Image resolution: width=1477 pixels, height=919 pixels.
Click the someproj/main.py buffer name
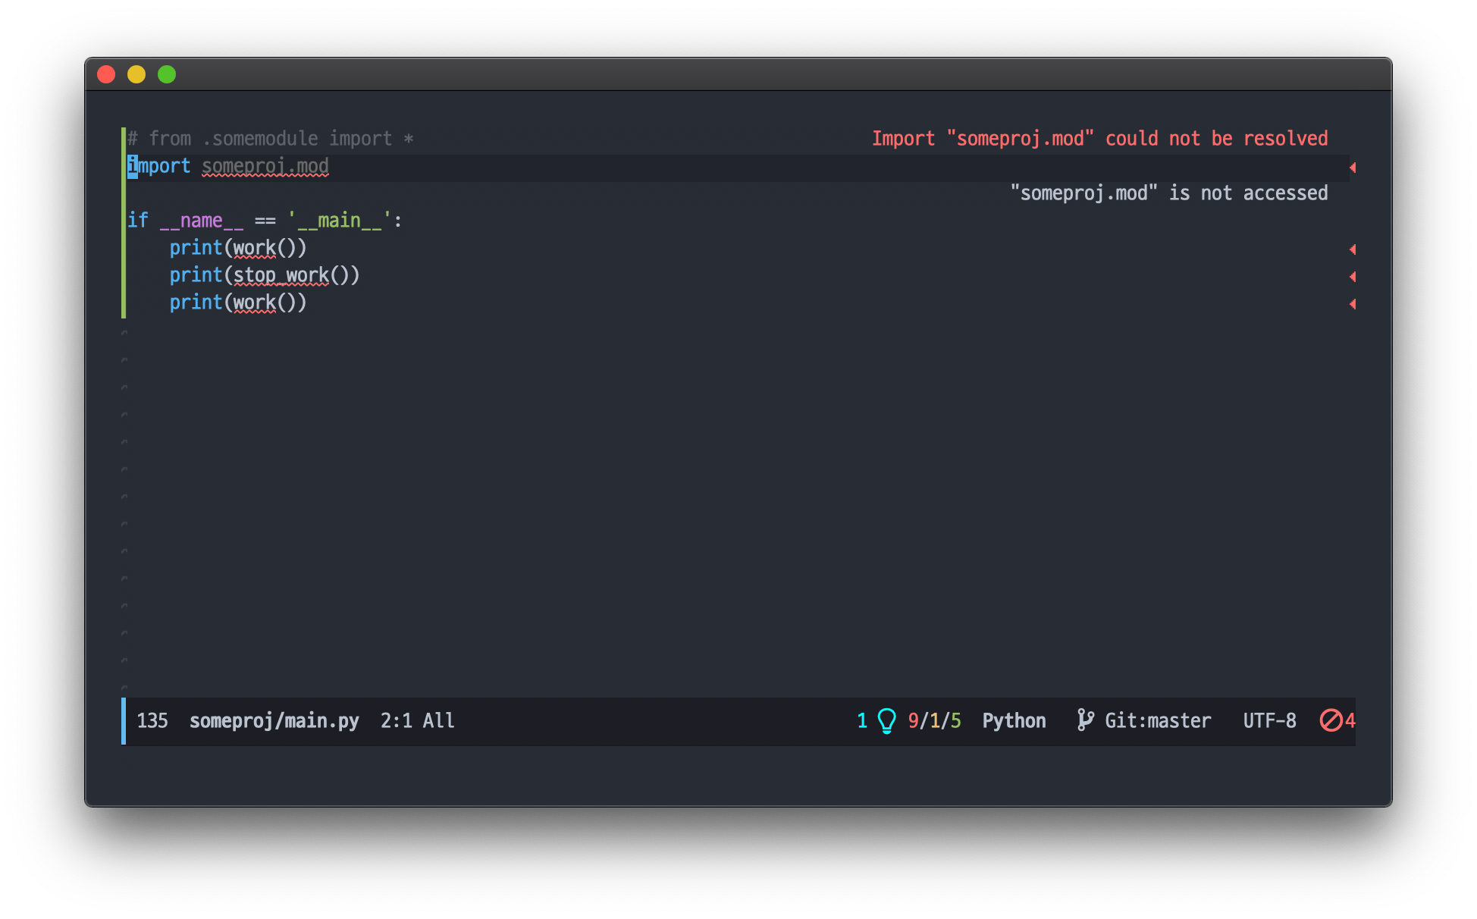pos(274,720)
